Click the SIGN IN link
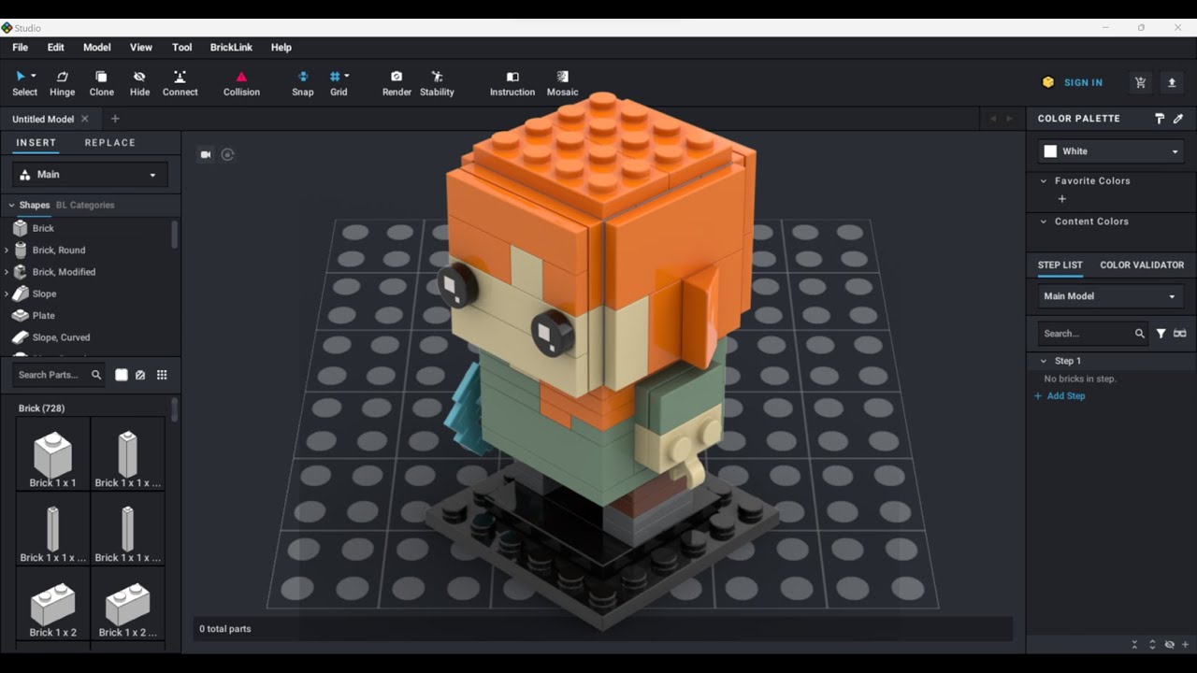 tap(1083, 83)
